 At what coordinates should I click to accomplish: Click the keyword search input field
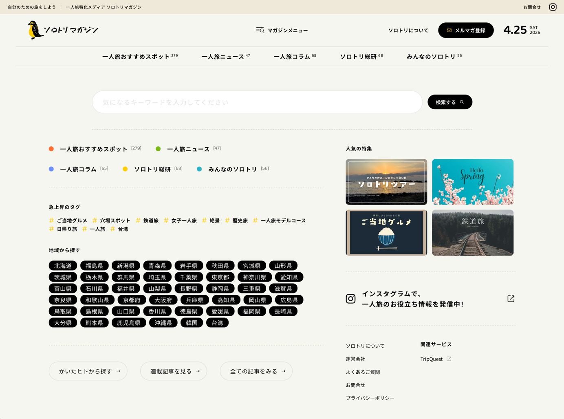click(257, 102)
